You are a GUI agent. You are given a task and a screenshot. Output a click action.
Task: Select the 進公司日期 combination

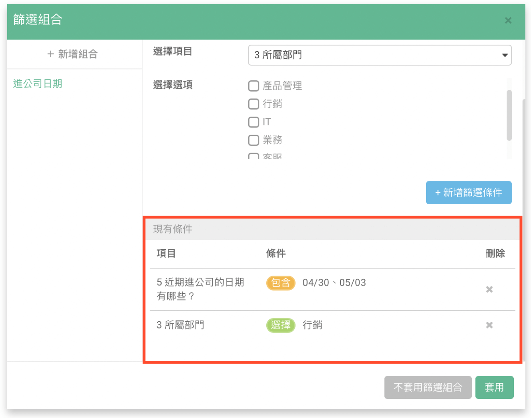pyautogui.click(x=38, y=84)
